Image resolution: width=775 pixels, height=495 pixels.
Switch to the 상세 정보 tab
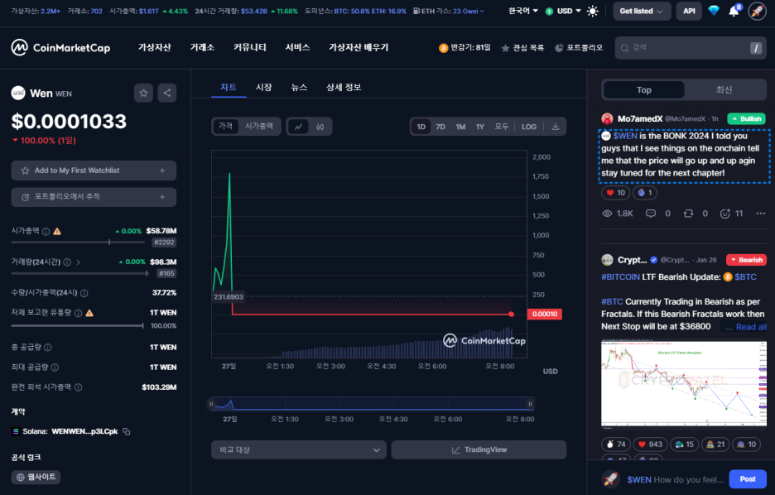click(344, 88)
